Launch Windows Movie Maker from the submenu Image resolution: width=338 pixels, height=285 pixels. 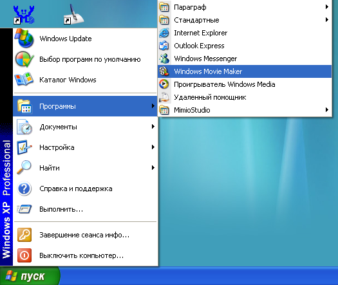pyautogui.click(x=245, y=71)
